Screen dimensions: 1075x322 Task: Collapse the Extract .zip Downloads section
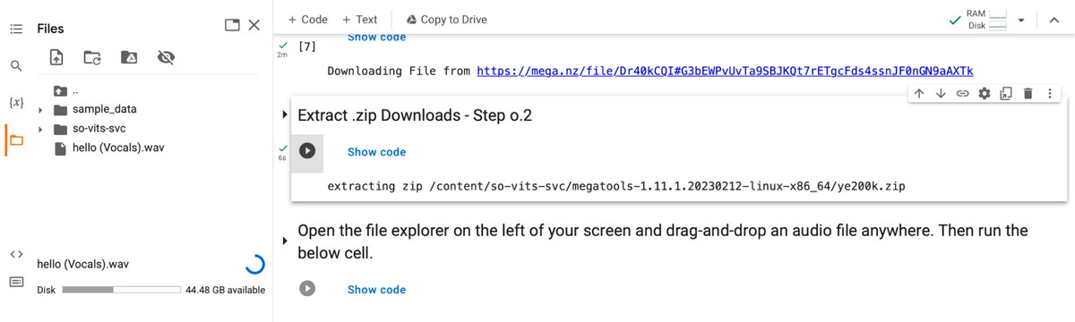(285, 115)
